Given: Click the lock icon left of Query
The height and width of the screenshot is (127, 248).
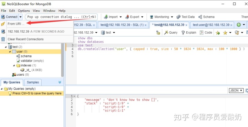Looking at the screenshot, I should tap(158, 33).
